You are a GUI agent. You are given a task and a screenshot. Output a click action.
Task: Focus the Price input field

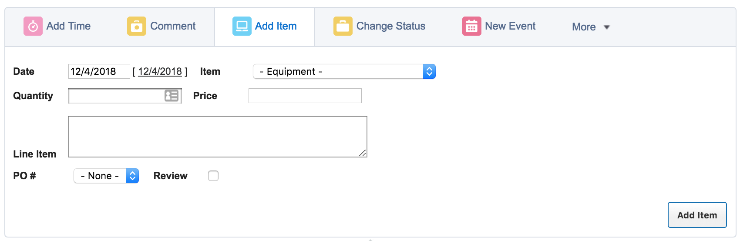point(305,96)
